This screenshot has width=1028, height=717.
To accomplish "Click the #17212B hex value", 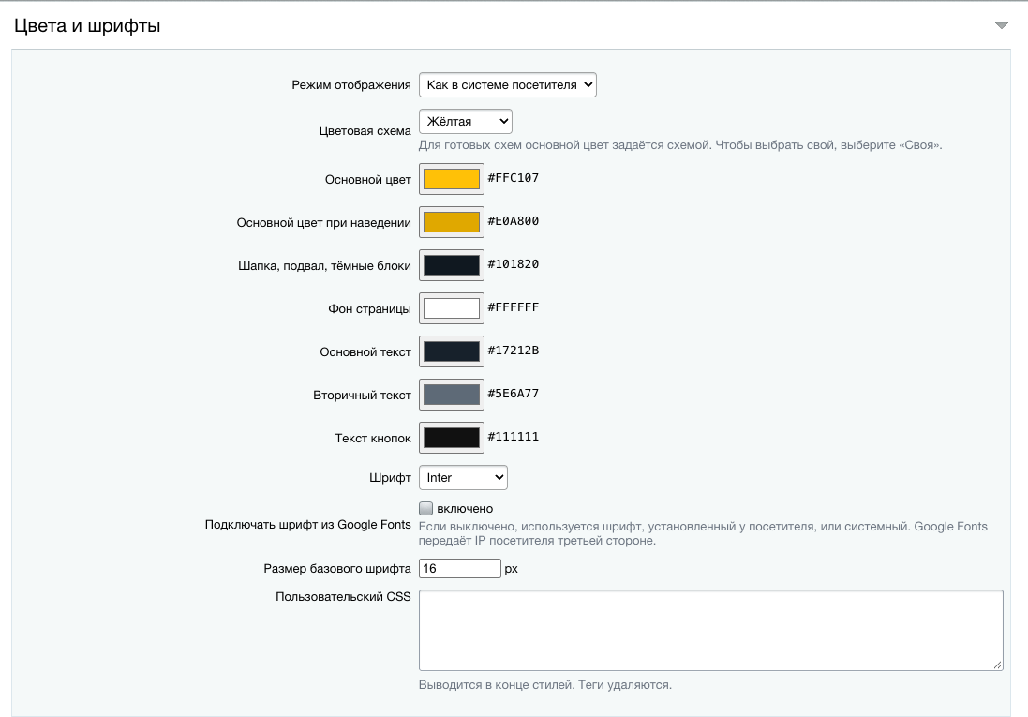I will [x=514, y=351].
